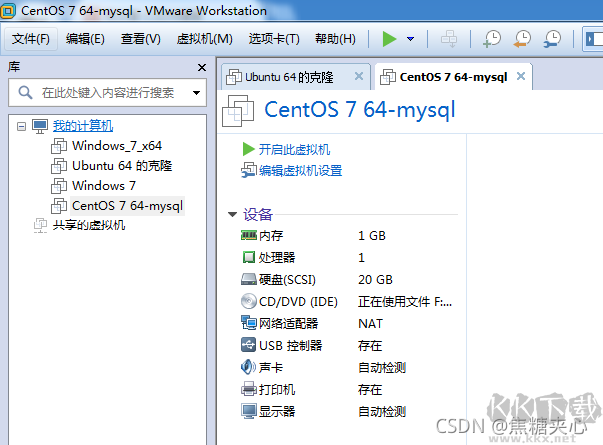Click the green power-on play button in toolbar
Viewport: 603px width, 445px height.
(389, 39)
